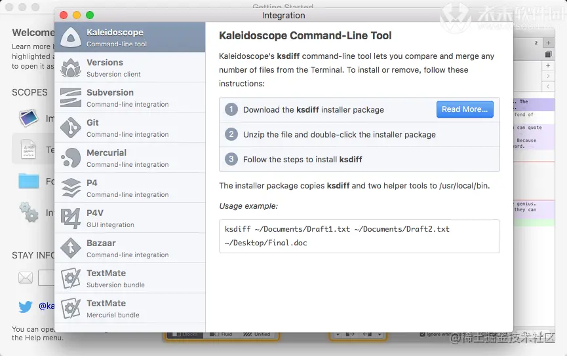Image resolution: width=567 pixels, height=356 pixels.
Task: Select tab 2 in the diff window
Action: 536,43
